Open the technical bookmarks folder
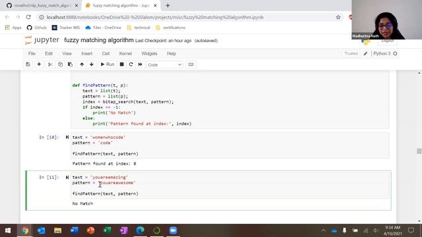 pyautogui.click(x=138, y=28)
